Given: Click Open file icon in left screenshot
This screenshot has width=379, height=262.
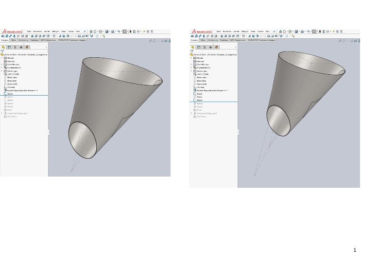Looking at the screenshot, I should (x=101, y=32).
